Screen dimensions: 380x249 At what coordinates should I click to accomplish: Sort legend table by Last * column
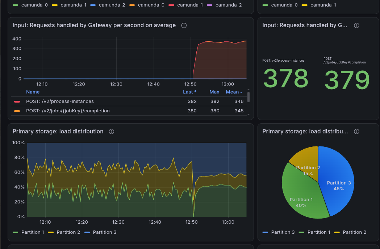pos(189,92)
